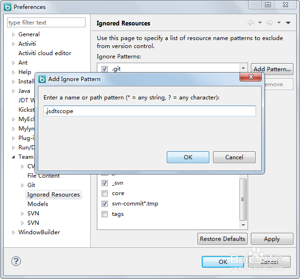Close the Add Ignore Pattern dialog

pos(251,77)
